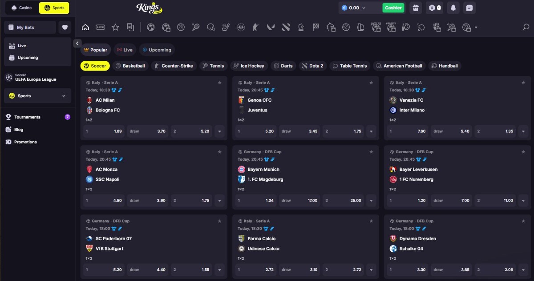Favorite the AC Monza vs SSC Napoli match
Image resolution: width=534 pixels, height=281 pixels.
point(219,152)
